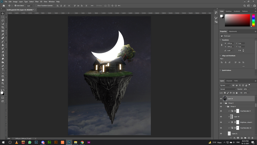Click the Windows Start button
The width and height of the screenshot is (257, 145).
coord(3,142)
